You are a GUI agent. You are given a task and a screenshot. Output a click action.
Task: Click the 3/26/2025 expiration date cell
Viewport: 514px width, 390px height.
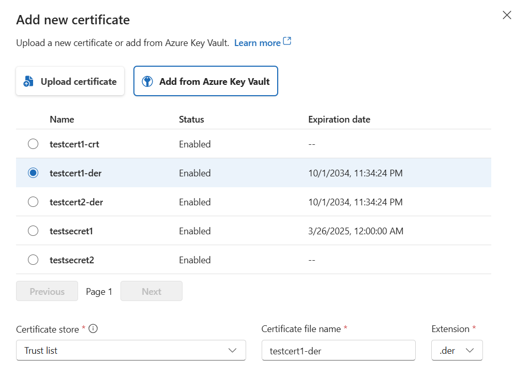[x=356, y=231]
